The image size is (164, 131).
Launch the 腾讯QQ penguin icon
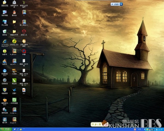(14, 13)
